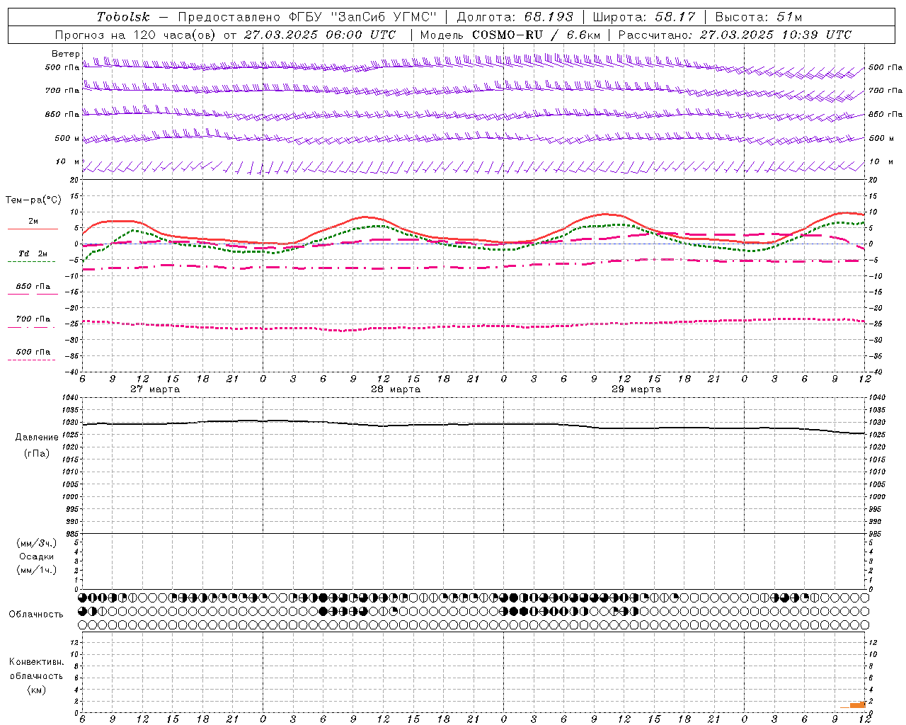The image size is (906, 725).
Task: Select the Долгота: 68.193 longitude value
Action: (515, 17)
